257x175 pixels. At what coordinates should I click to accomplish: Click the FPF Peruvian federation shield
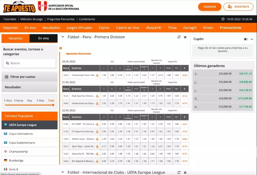pyautogui.click(x=42, y=6)
